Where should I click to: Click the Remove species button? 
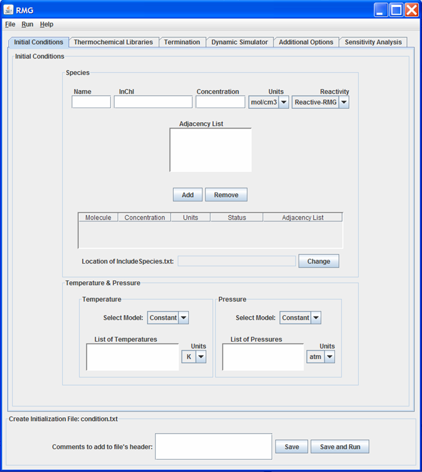coord(226,194)
